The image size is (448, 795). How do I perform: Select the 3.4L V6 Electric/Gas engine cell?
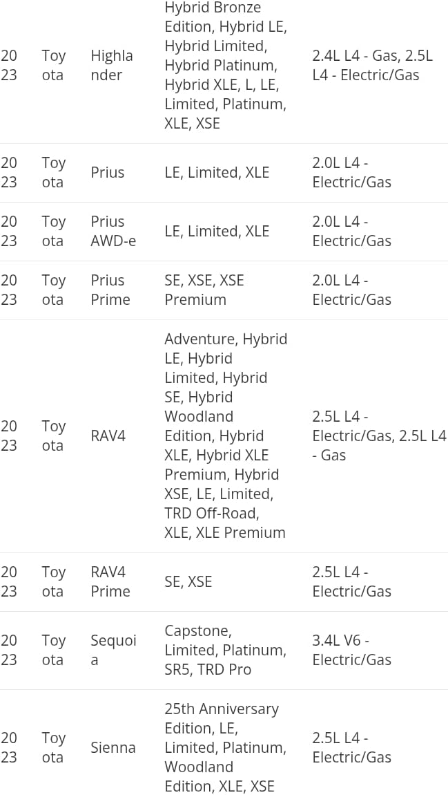coord(351,650)
